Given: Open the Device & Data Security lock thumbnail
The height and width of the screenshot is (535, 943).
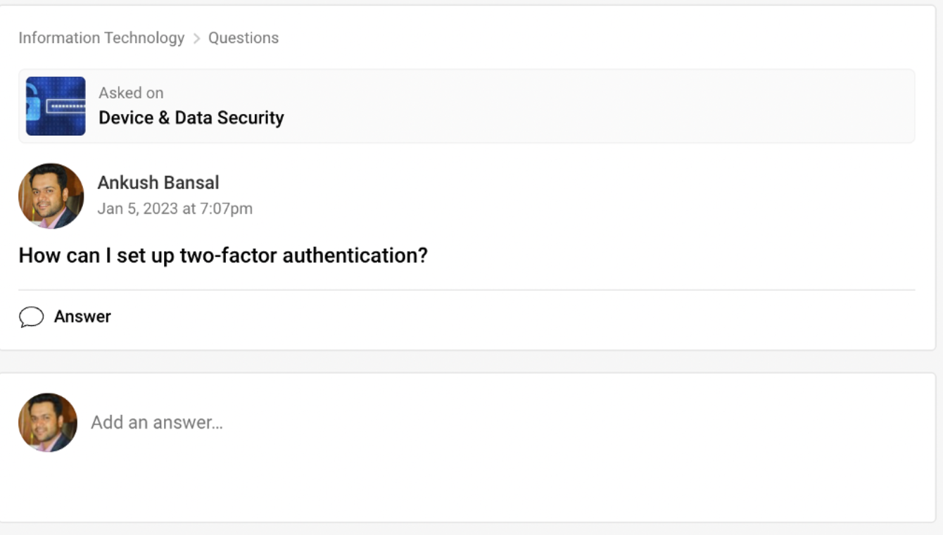Looking at the screenshot, I should coord(56,106).
